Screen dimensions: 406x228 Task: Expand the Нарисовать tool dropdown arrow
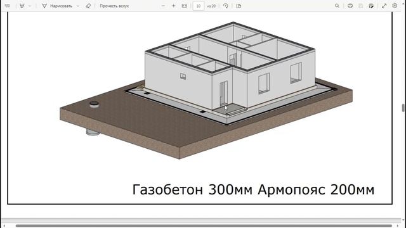pos(78,6)
